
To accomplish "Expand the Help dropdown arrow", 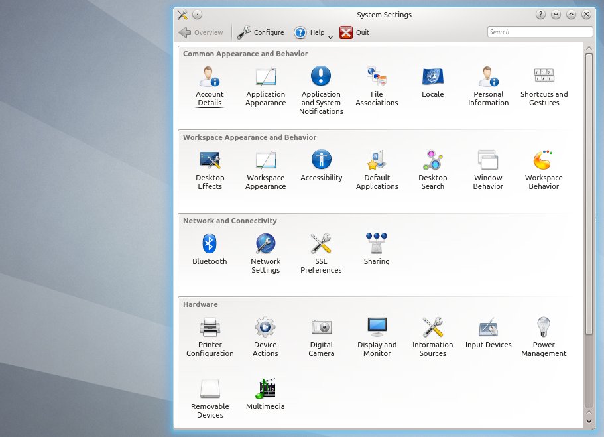I will [x=330, y=36].
